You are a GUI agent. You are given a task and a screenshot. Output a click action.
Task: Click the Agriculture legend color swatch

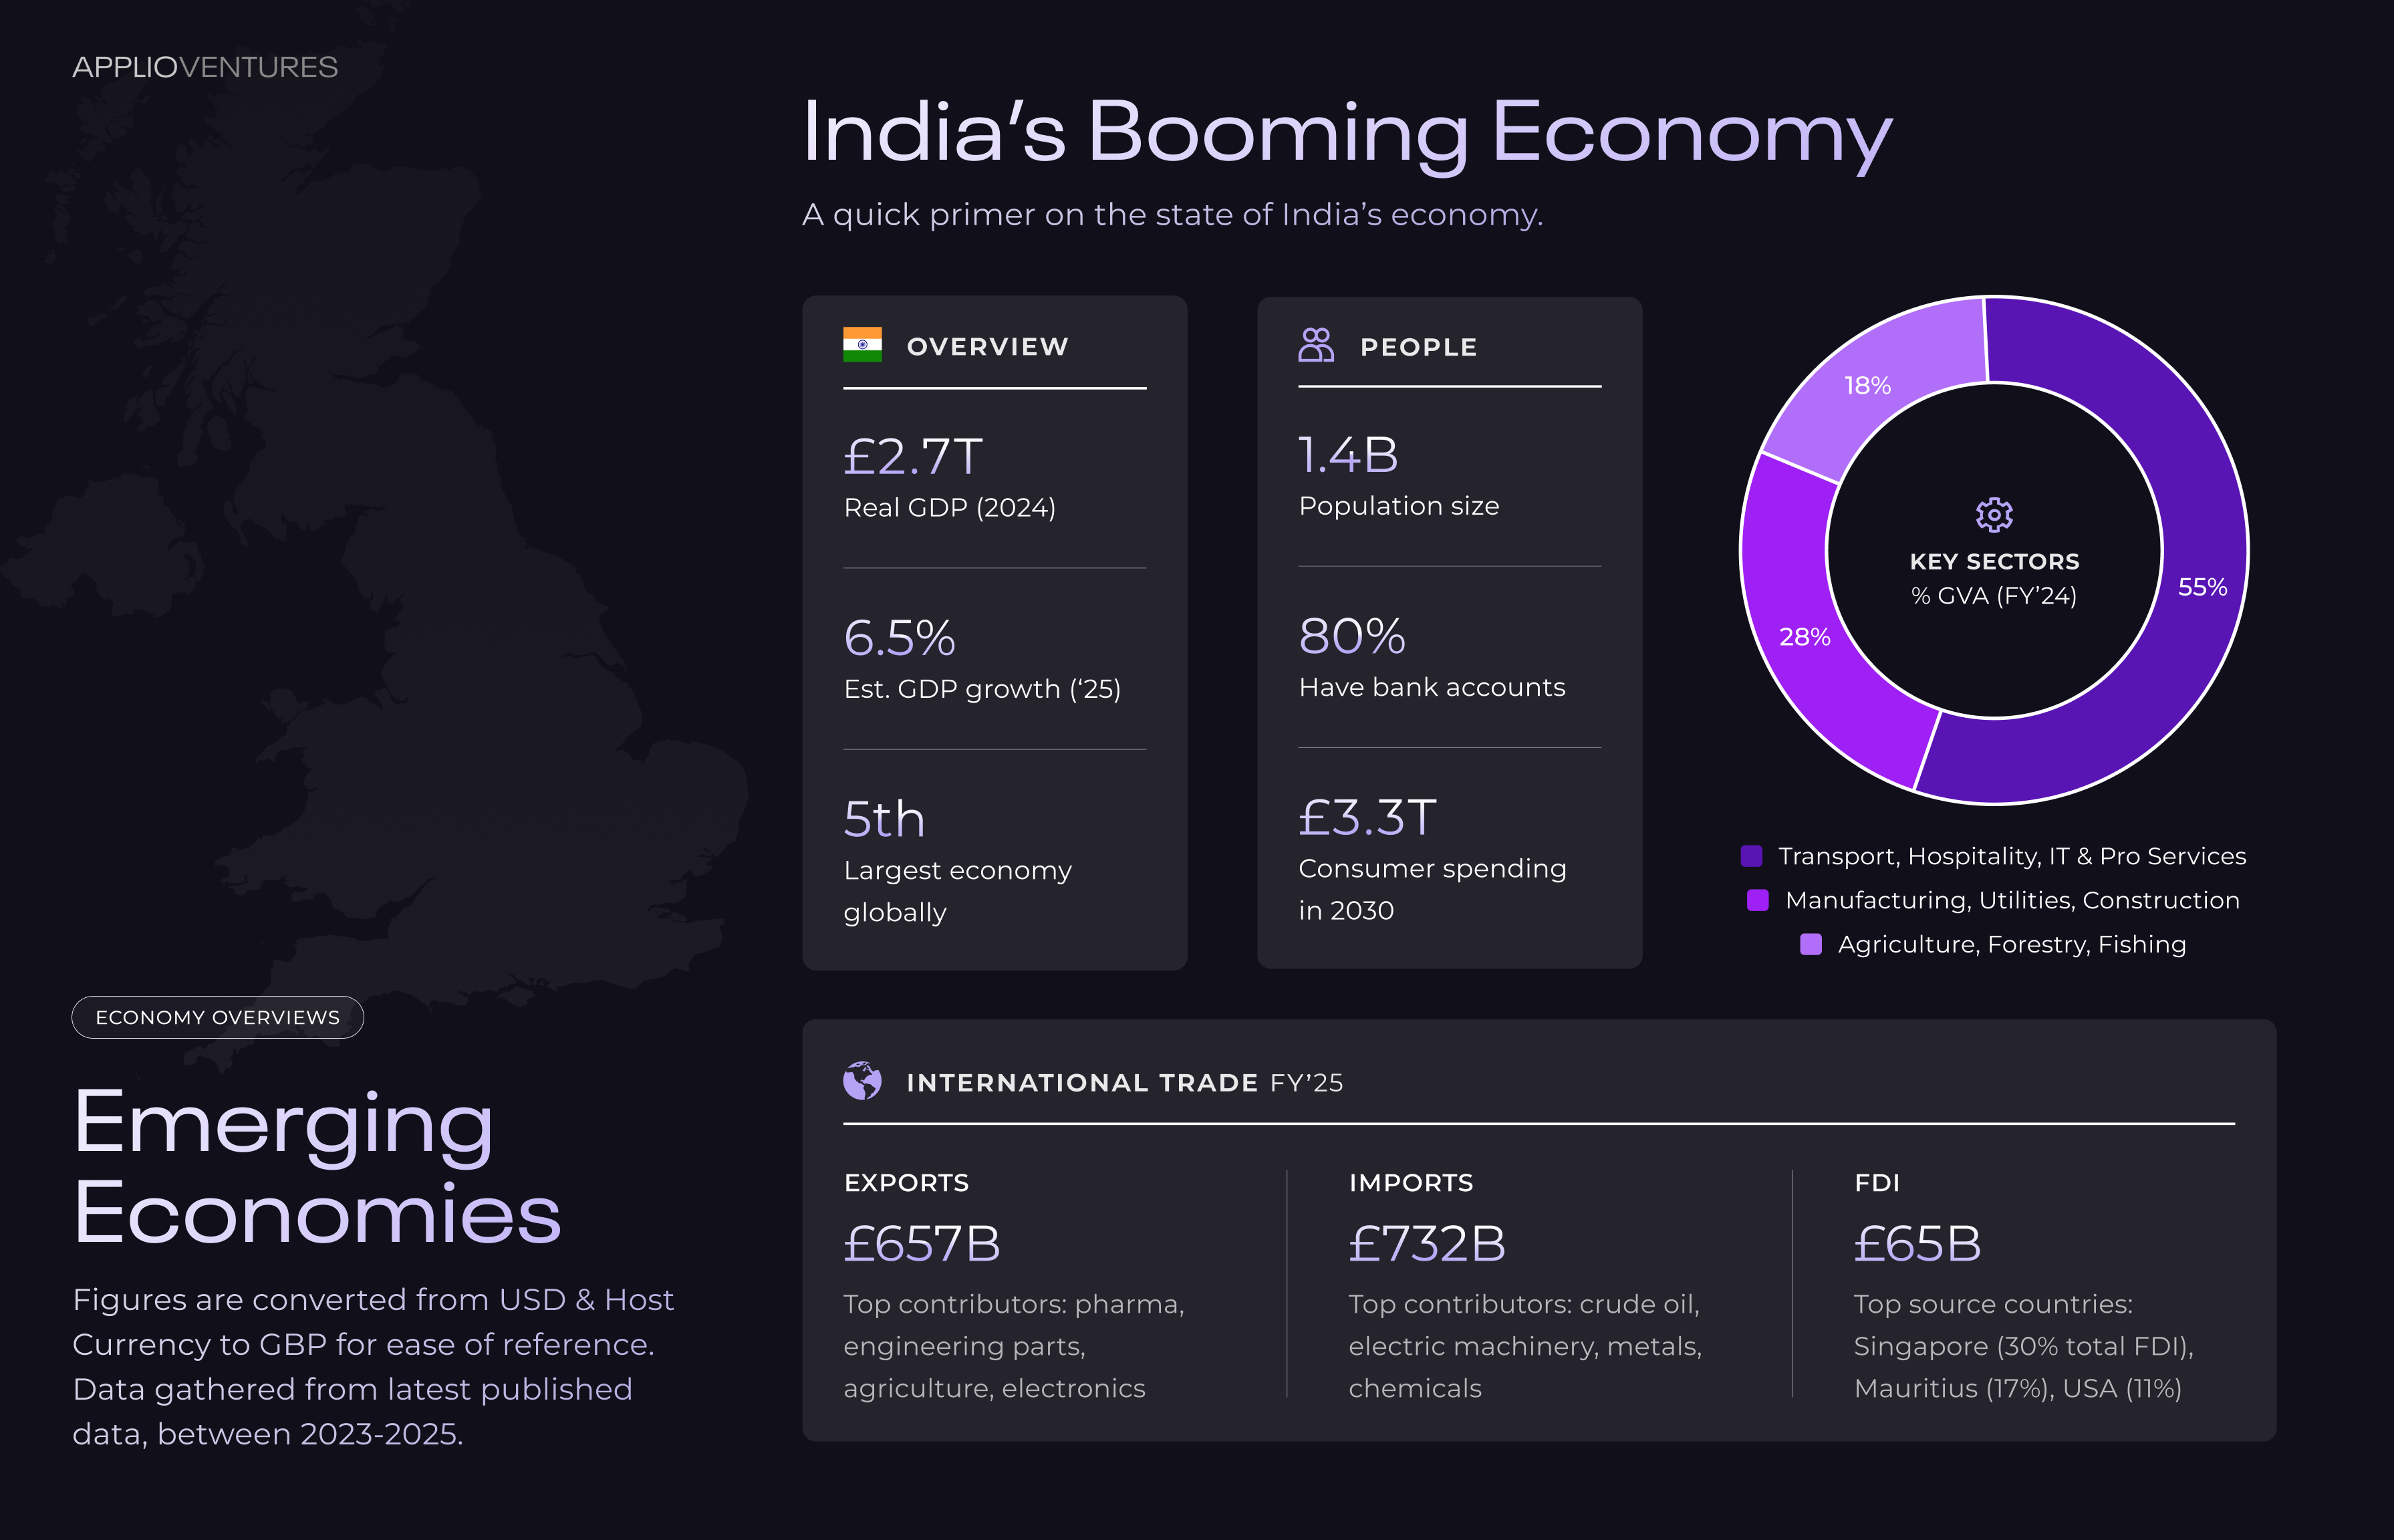tap(1810, 944)
